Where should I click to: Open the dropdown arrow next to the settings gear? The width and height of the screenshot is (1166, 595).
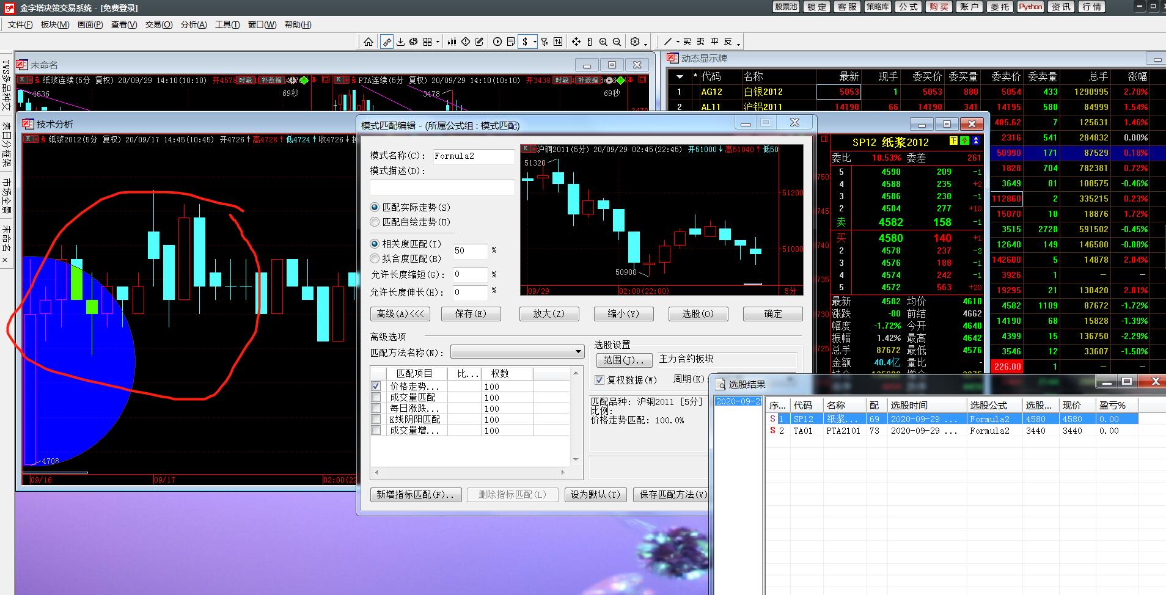pos(645,43)
